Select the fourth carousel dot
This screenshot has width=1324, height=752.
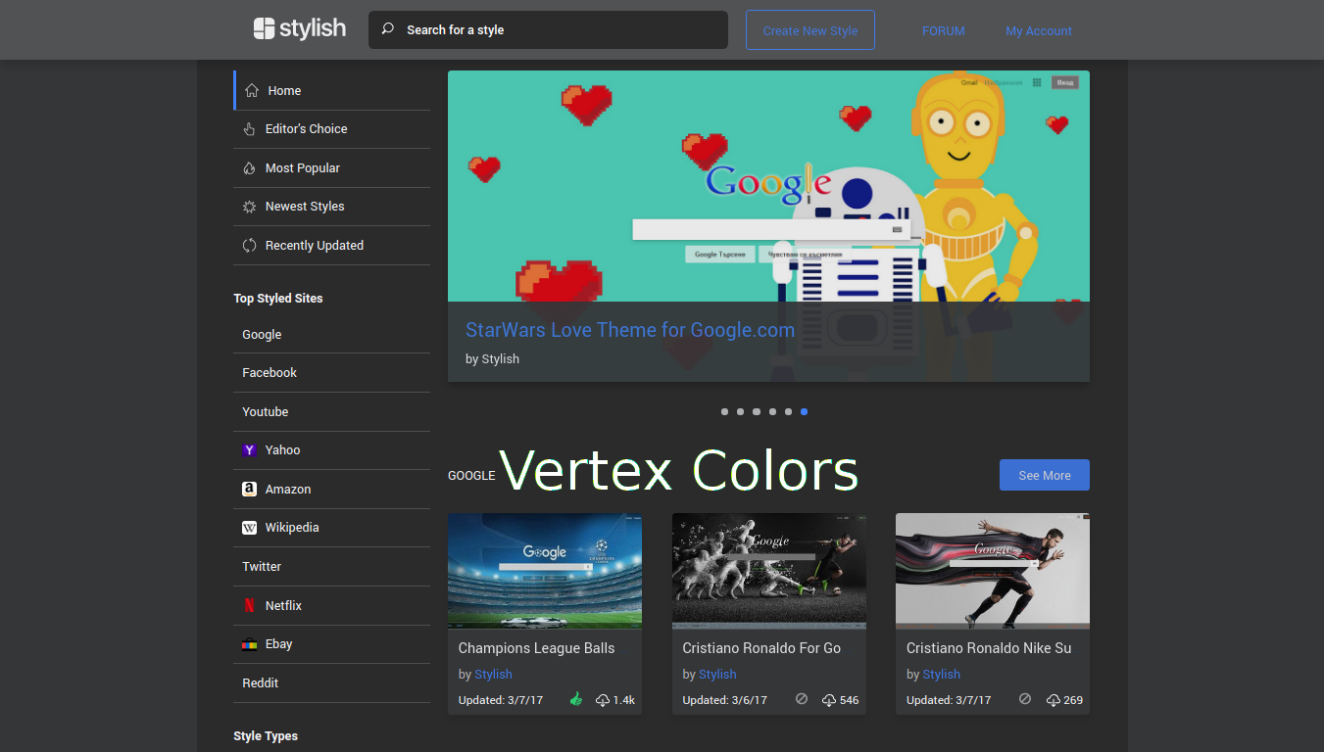point(772,412)
